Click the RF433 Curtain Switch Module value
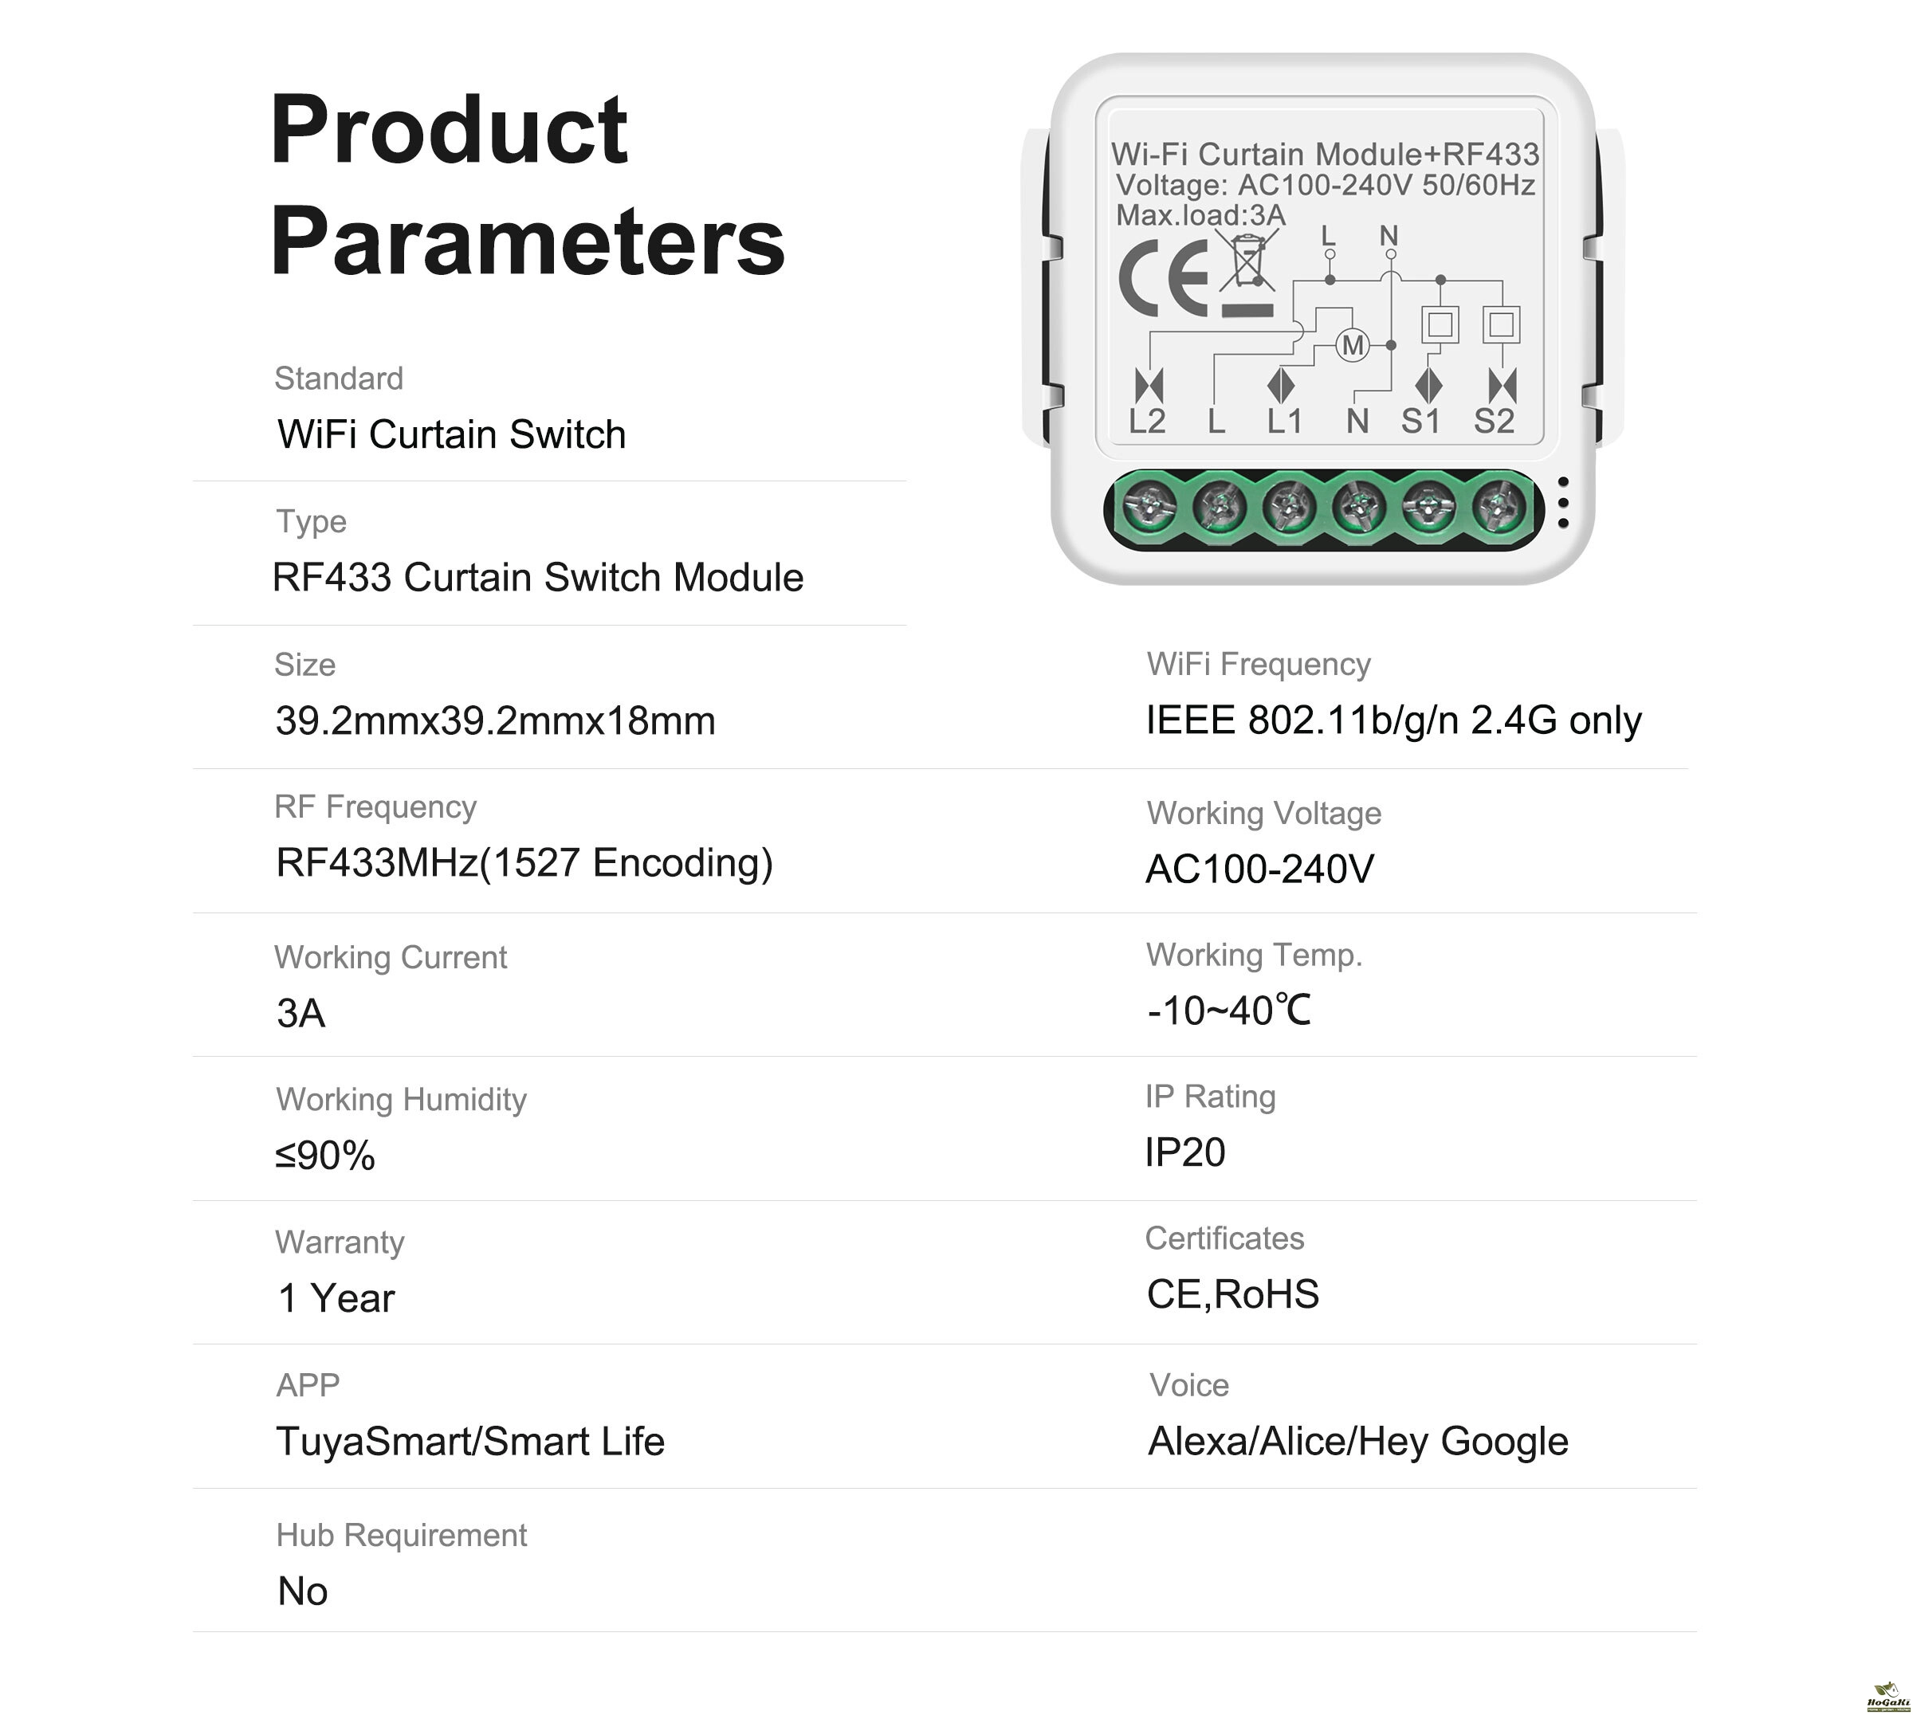1913x1723 pixels. pyautogui.click(x=538, y=578)
